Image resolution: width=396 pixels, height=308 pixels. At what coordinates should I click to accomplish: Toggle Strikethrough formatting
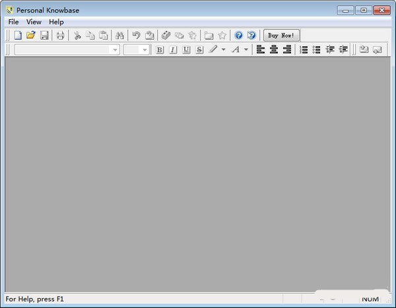[x=199, y=49]
